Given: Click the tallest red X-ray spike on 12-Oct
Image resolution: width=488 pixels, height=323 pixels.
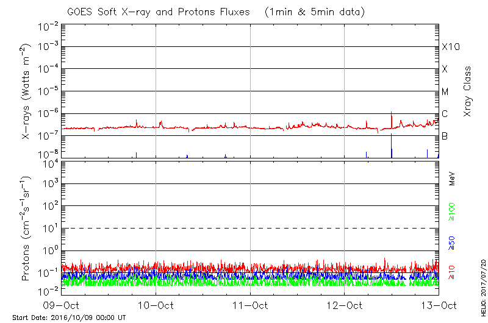Looking at the screenshot, I should [391, 115].
